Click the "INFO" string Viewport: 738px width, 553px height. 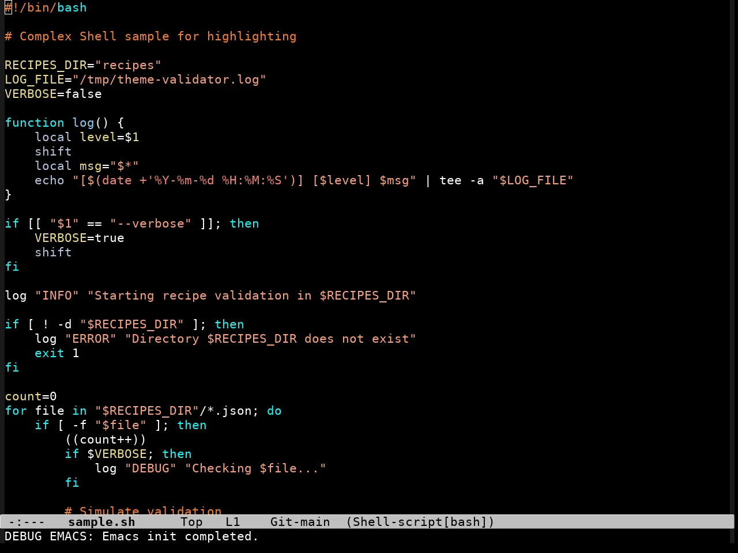click(x=57, y=296)
